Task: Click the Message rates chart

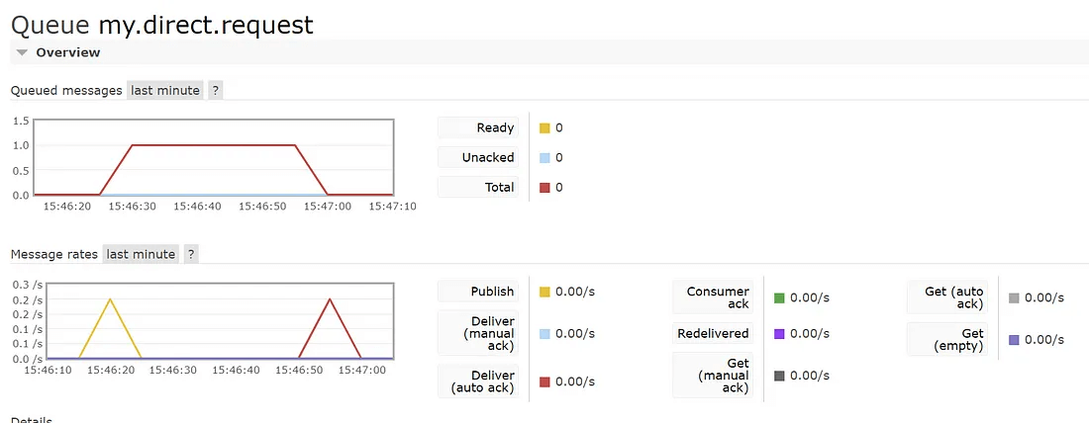Action: click(x=214, y=321)
